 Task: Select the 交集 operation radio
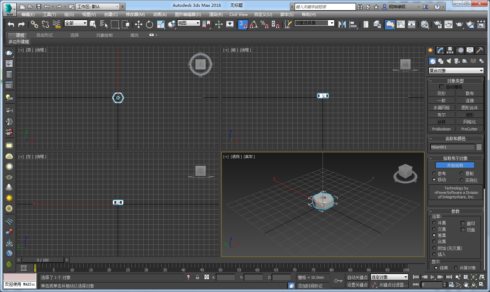(434, 229)
